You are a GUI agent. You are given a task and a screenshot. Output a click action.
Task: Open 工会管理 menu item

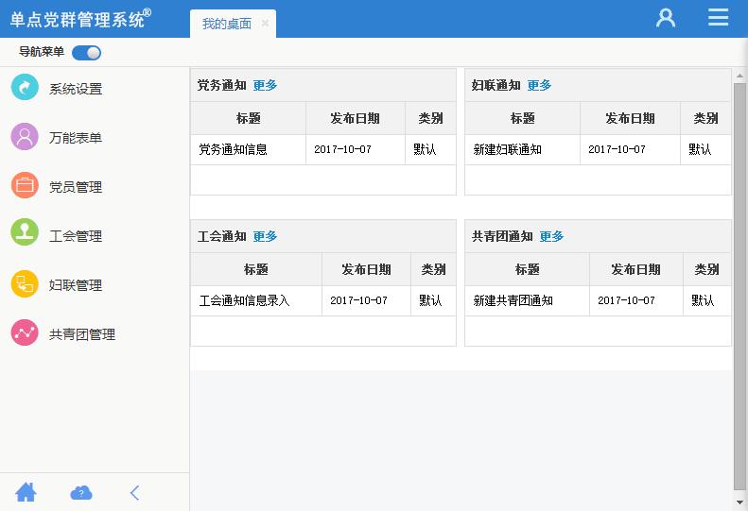point(76,236)
